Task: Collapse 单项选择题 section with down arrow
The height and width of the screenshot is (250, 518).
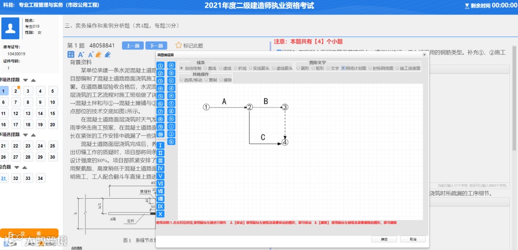Action: pyautogui.click(x=25, y=80)
